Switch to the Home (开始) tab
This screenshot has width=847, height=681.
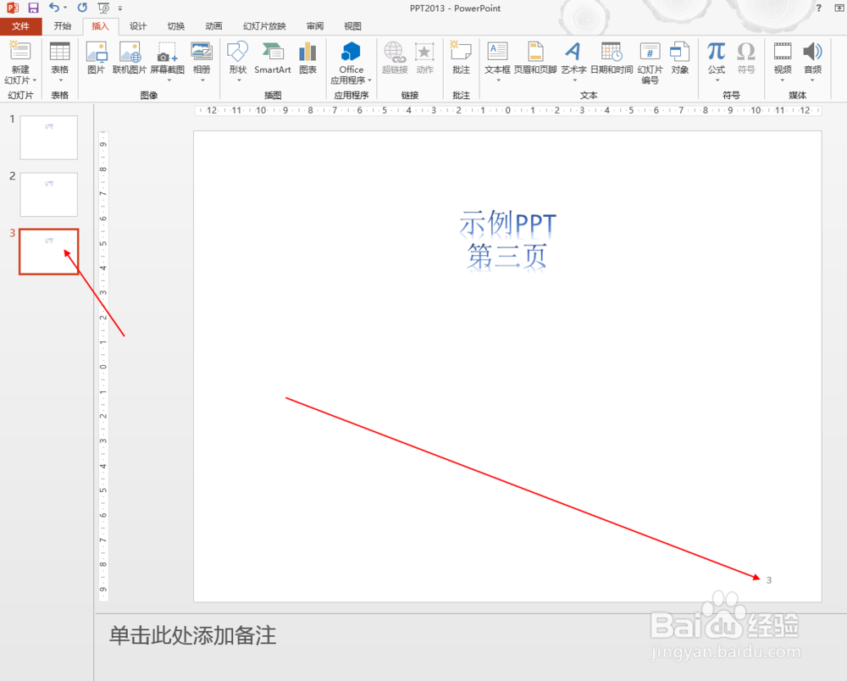pos(62,26)
